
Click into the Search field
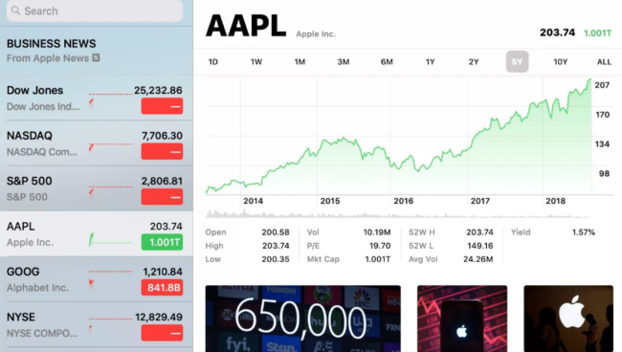(95, 11)
